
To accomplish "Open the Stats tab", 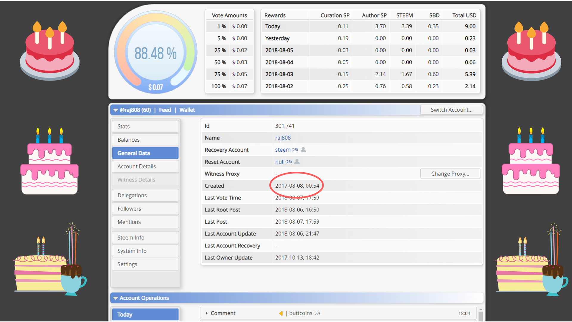I will (145, 126).
